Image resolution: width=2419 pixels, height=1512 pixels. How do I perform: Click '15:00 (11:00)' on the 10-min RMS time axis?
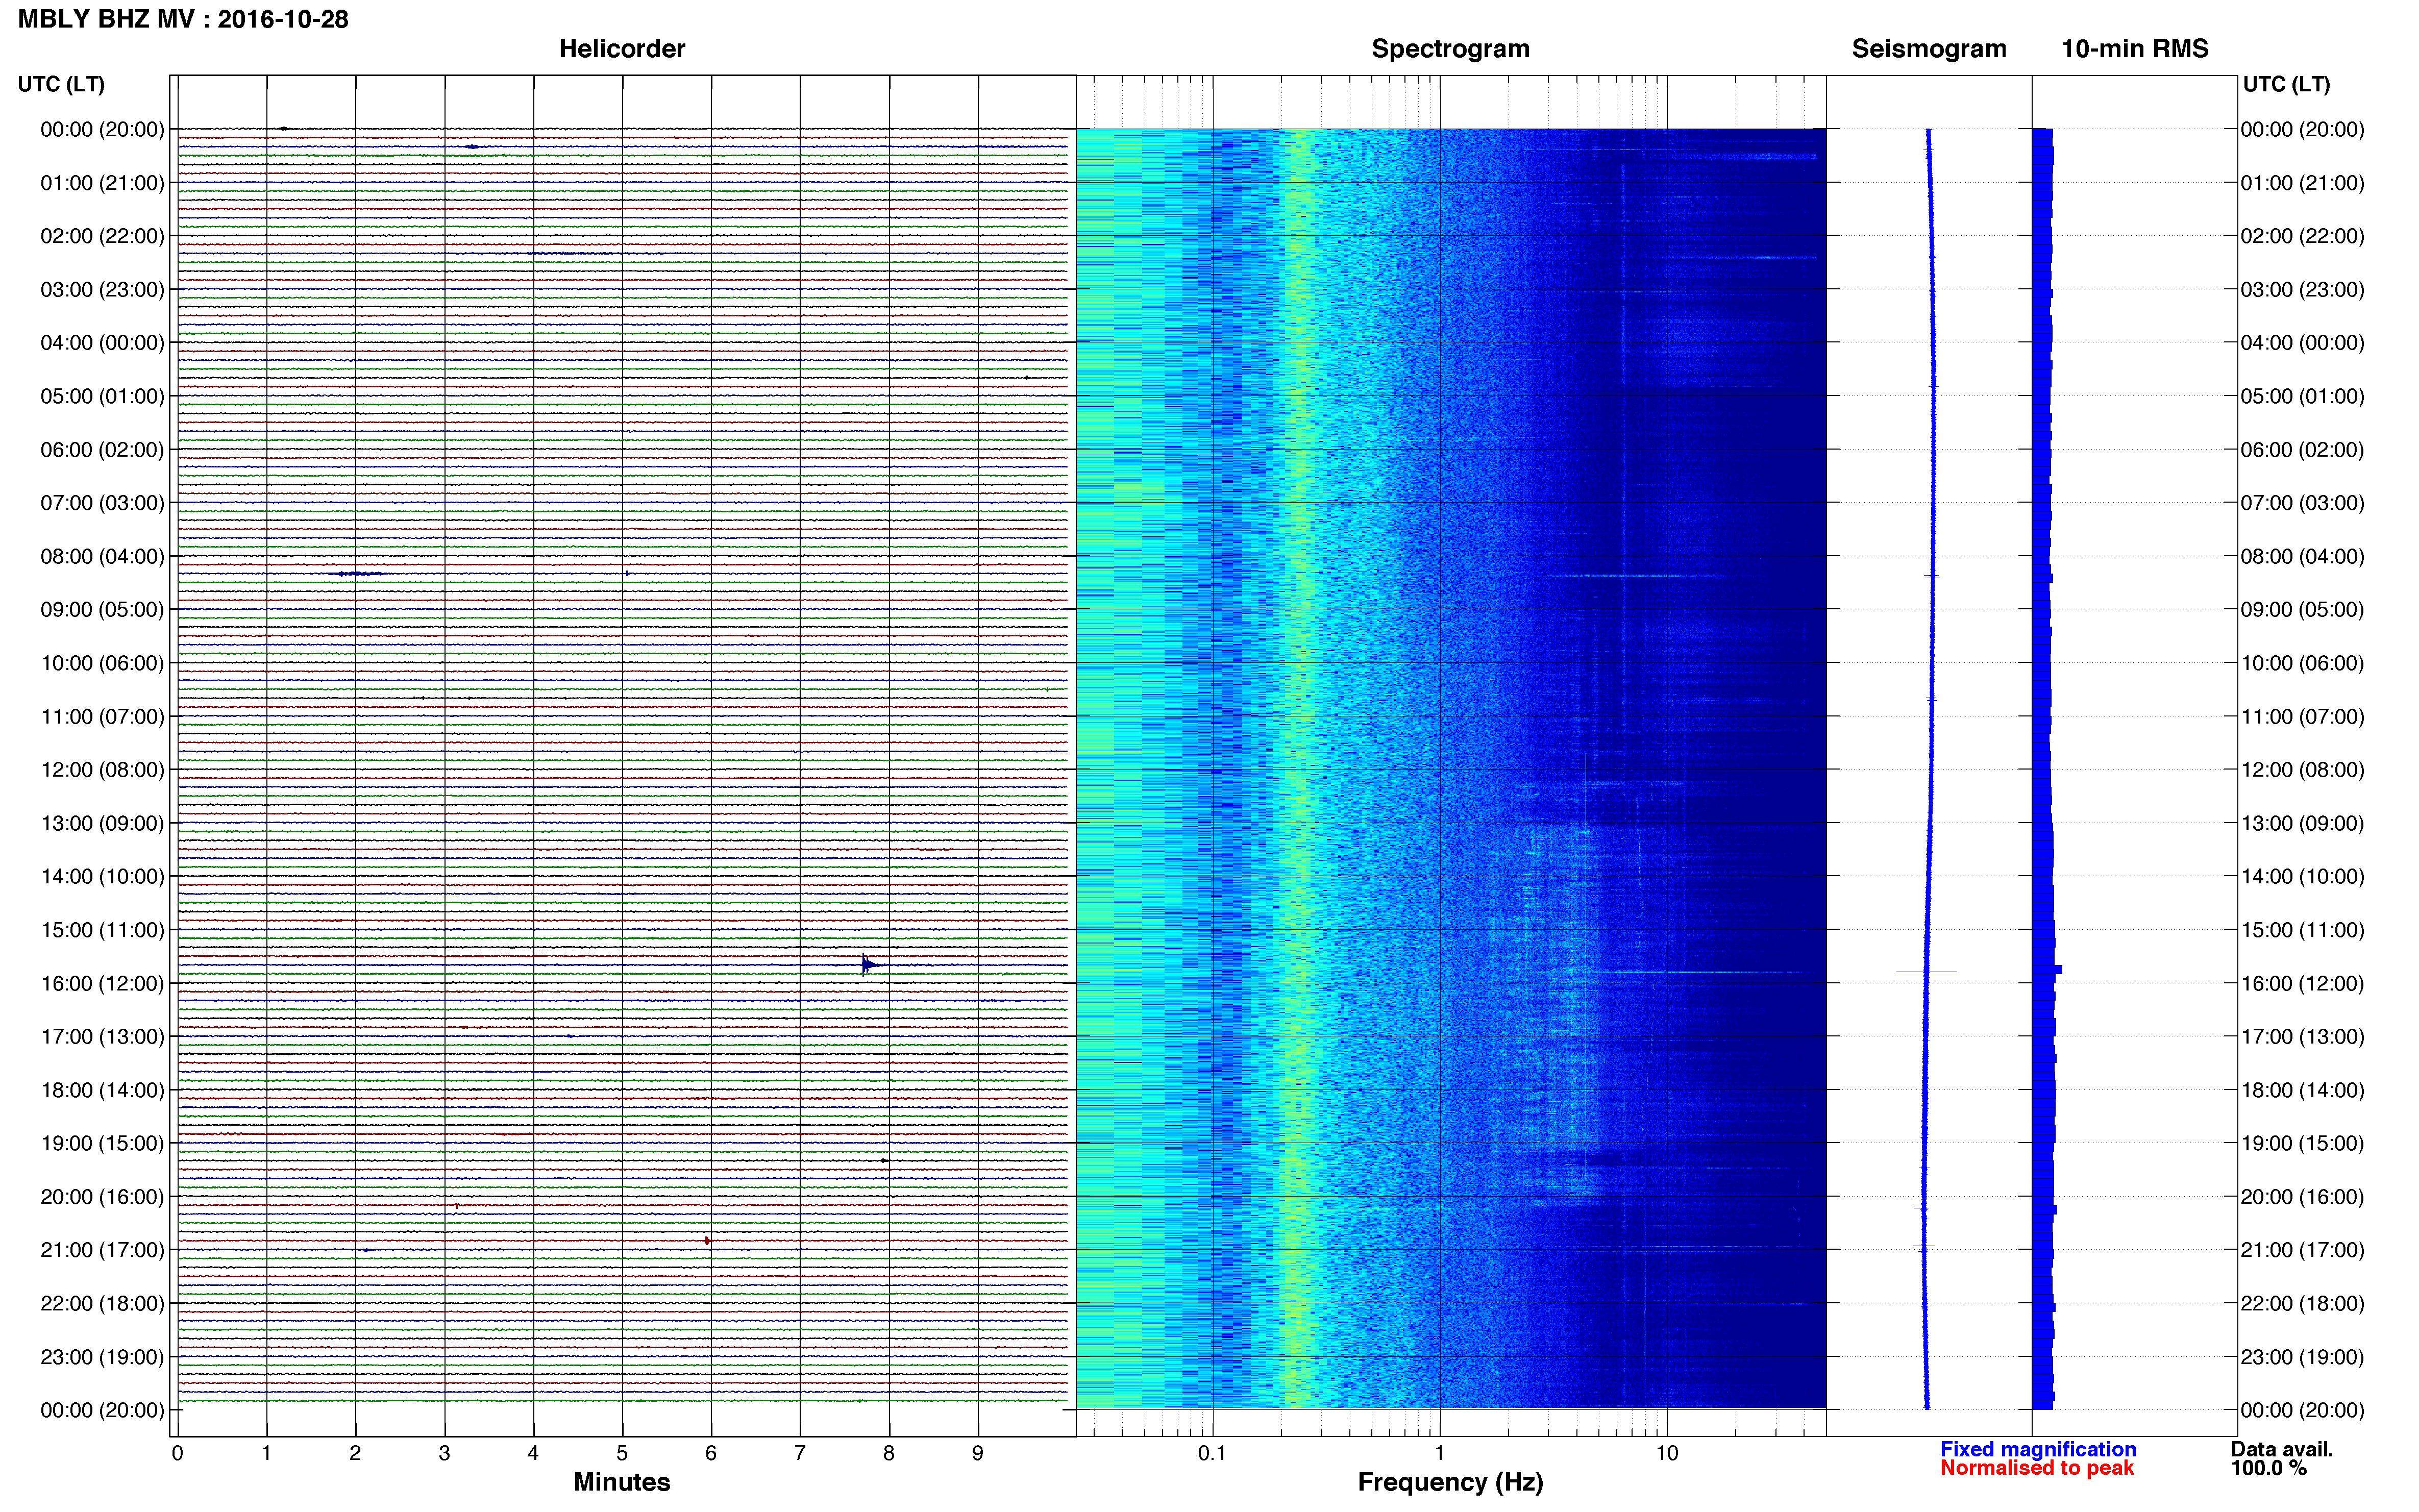pos(2302,930)
